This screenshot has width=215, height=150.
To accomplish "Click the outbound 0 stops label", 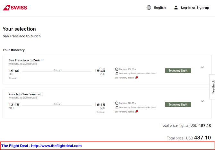I will click(57, 70).
